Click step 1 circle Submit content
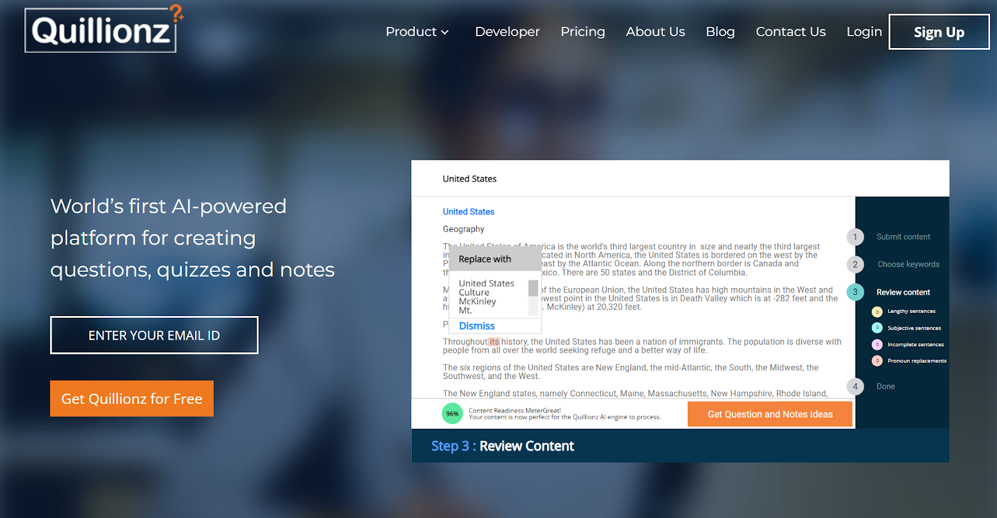This screenshot has width=997, height=518. [x=855, y=237]
